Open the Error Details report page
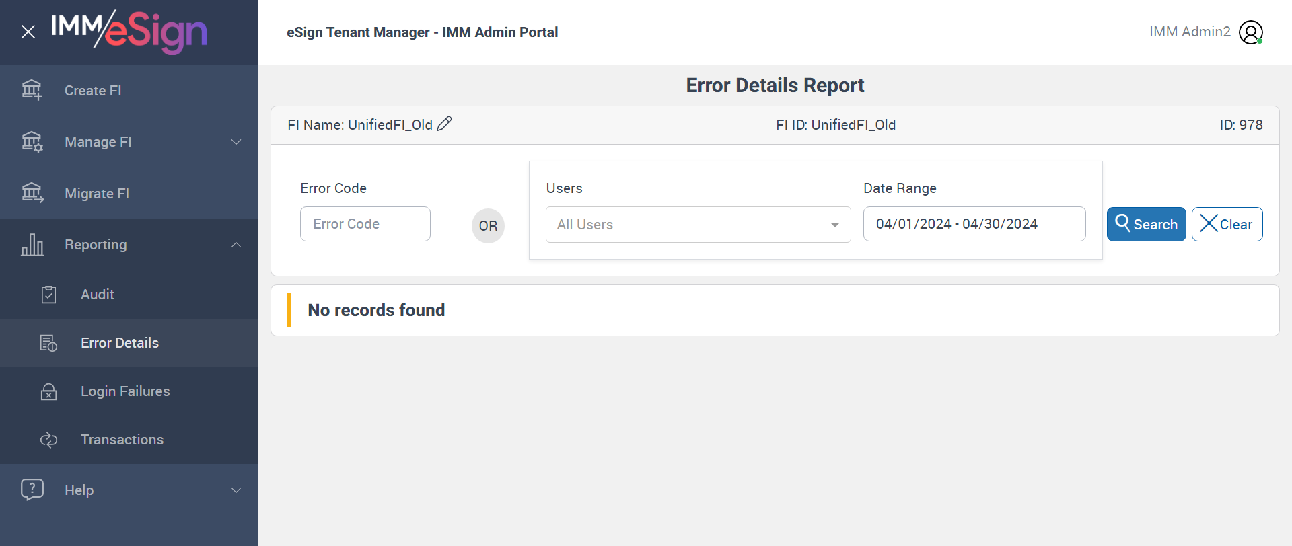 coord(120,343)
